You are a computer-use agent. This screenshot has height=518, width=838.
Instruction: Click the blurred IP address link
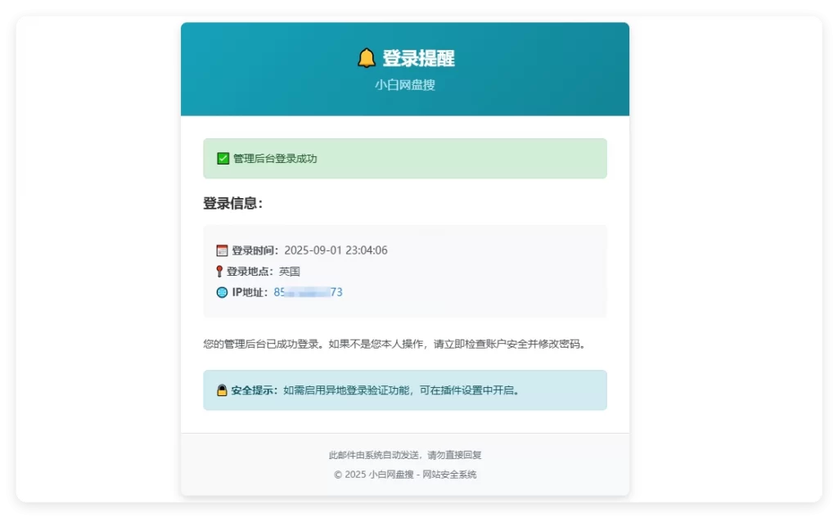click(309, 292)
